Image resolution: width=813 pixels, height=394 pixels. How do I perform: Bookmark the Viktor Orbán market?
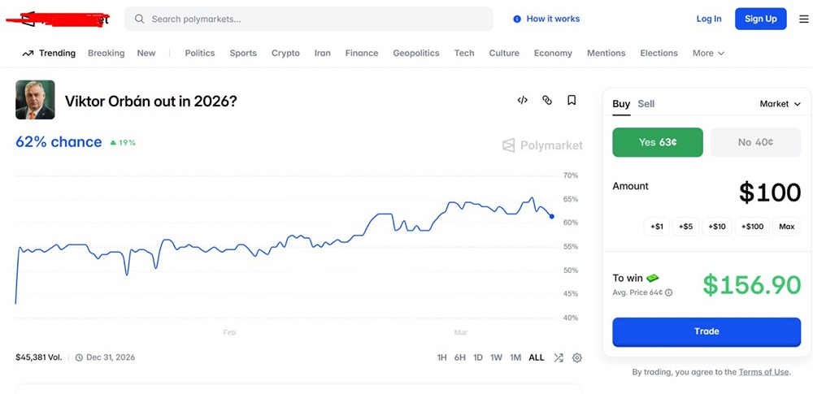click(572, 101)
